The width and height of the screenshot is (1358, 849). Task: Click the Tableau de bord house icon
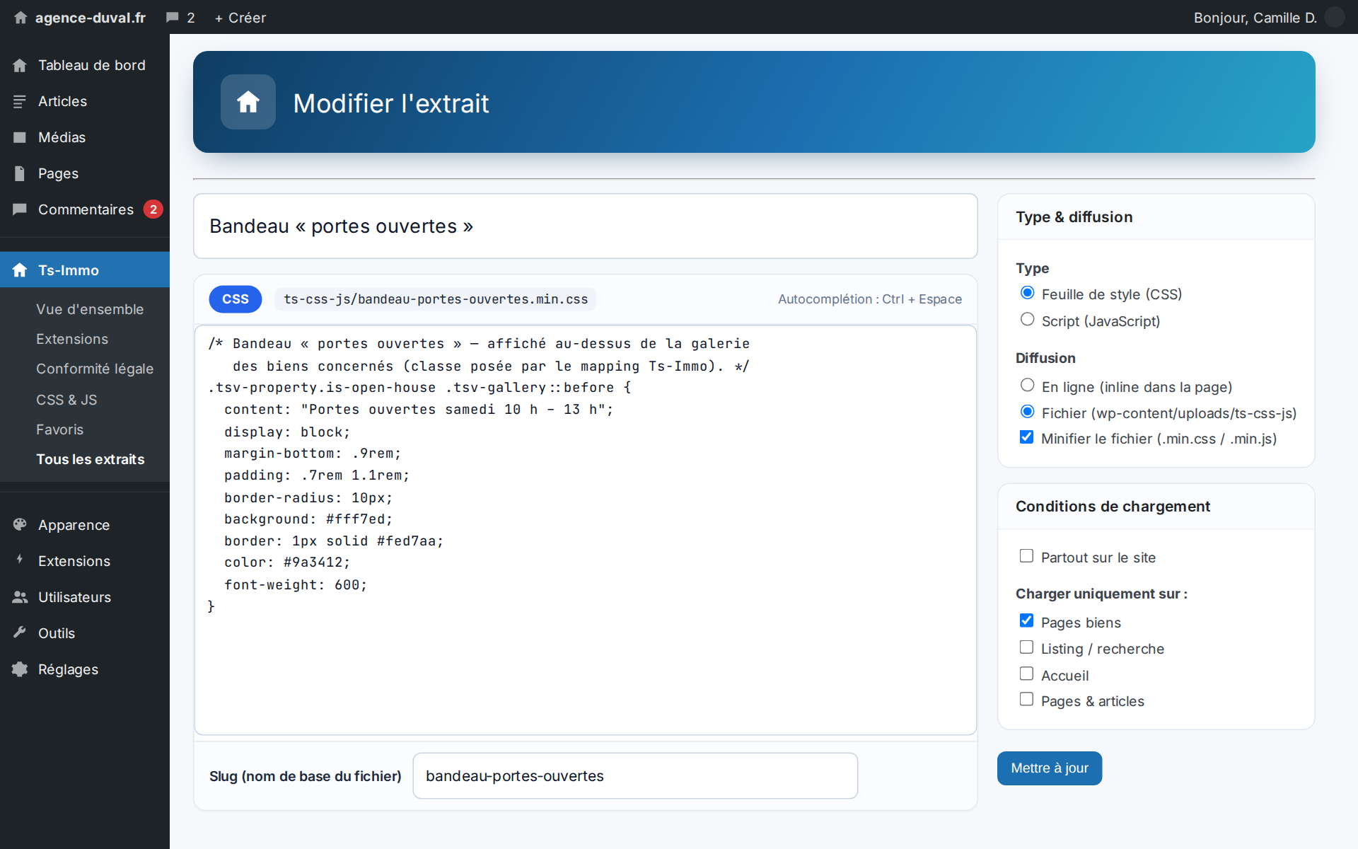click(20, 65)
